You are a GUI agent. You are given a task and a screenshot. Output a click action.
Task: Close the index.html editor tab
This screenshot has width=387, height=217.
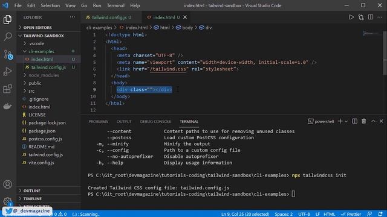click(185, 17)
